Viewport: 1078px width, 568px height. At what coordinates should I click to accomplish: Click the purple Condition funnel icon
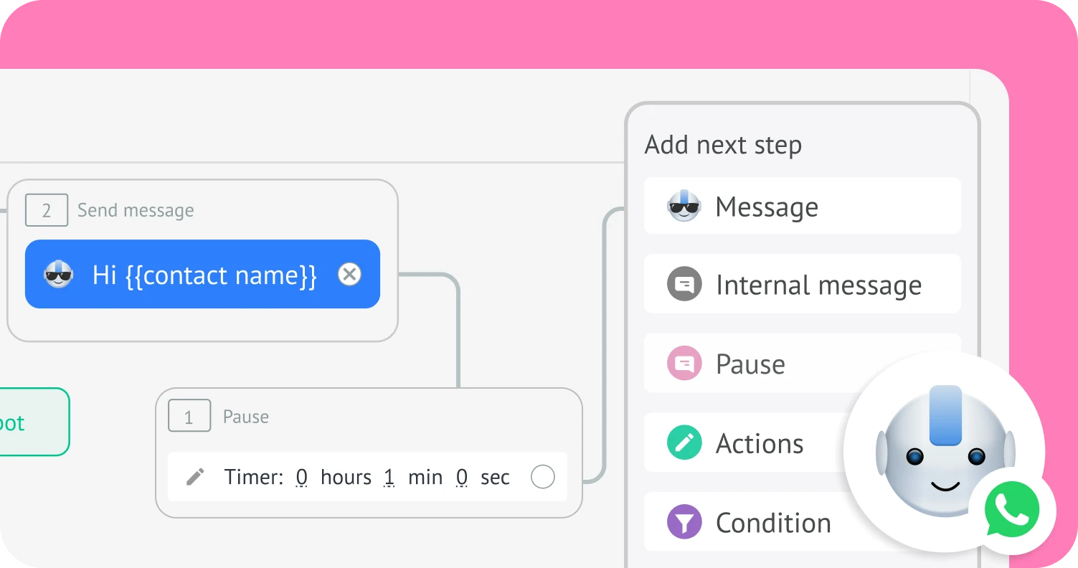click(684, 522)
